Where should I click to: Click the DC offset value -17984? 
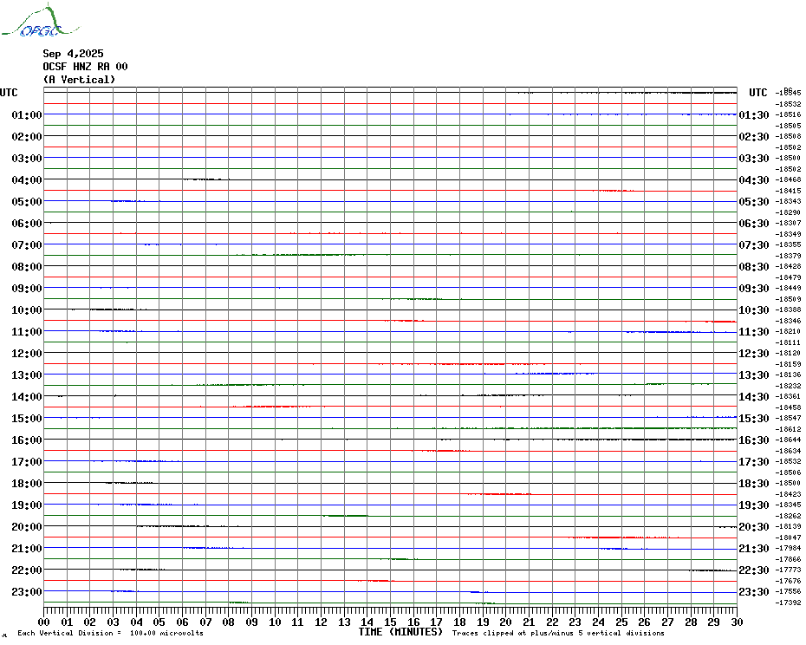tap(788, 548)
